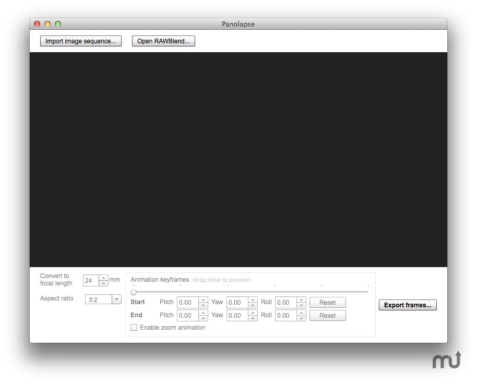The height and width of the screenshot is (384, 477).
Task: Decrement End Pitch value
Action: click(203, 318)
